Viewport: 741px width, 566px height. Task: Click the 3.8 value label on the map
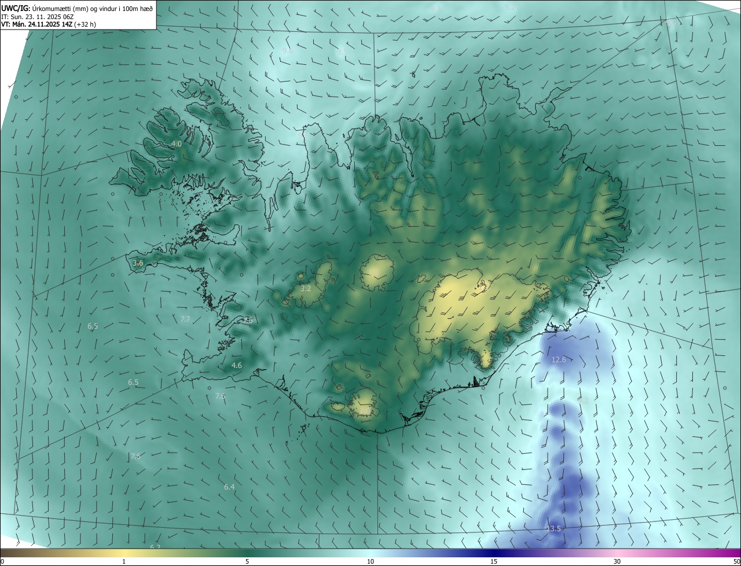[x=248, y=320]
